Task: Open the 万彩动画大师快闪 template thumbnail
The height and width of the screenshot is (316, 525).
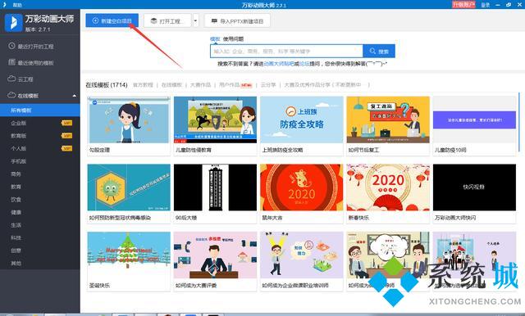Action: click(x=474, y=187)
